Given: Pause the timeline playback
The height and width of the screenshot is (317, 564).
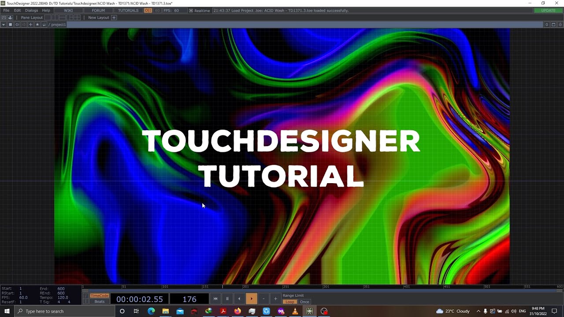Looking at the screenshot, I should pyautogui.click(x=227, y=299).
